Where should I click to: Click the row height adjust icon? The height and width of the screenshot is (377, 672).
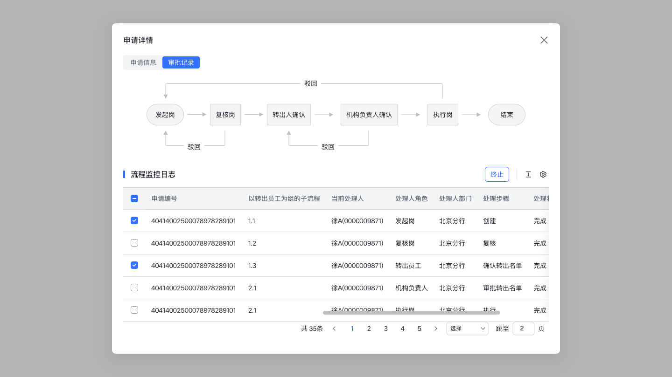pyautogui.click(x=528, y=174)
